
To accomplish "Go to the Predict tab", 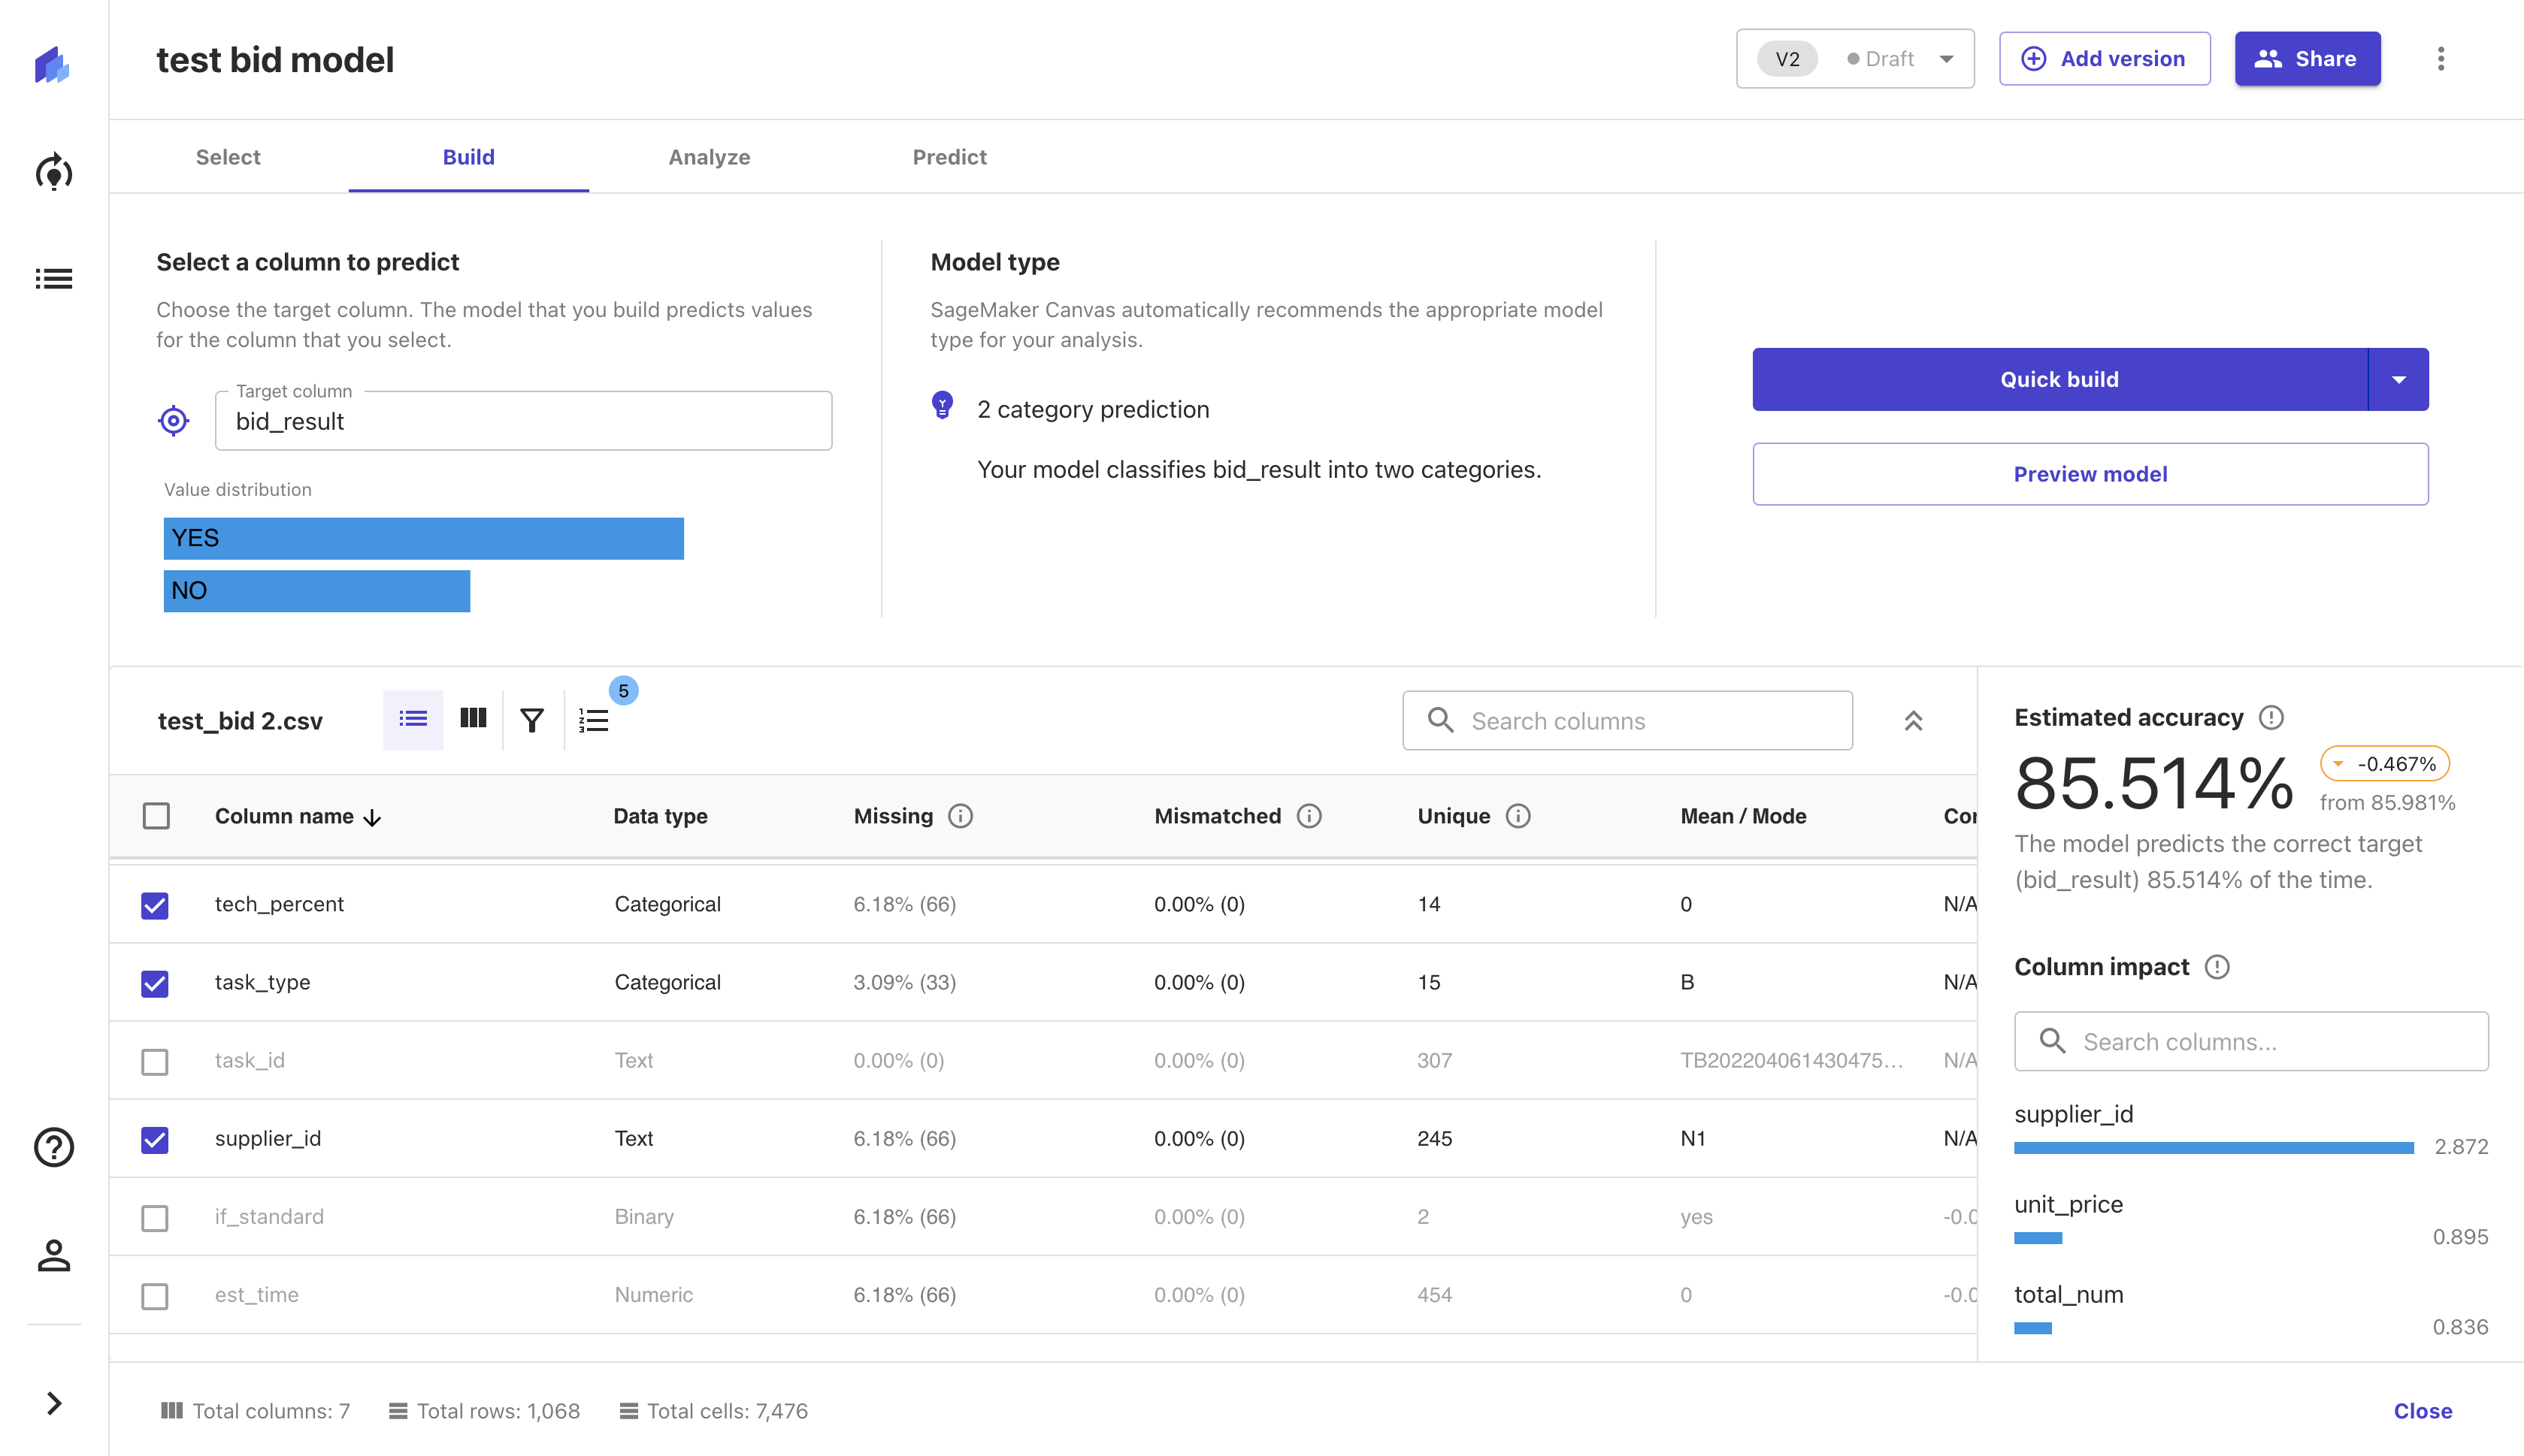I will (x=949, y=157).
